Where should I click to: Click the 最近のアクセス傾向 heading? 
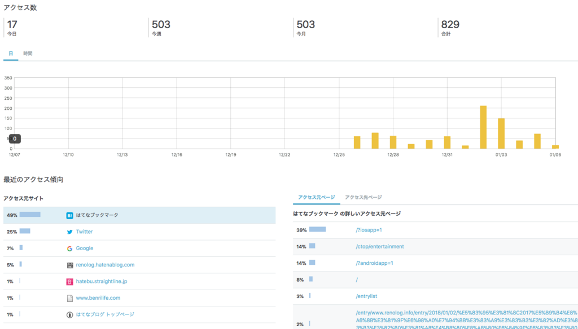coord(33,180)
